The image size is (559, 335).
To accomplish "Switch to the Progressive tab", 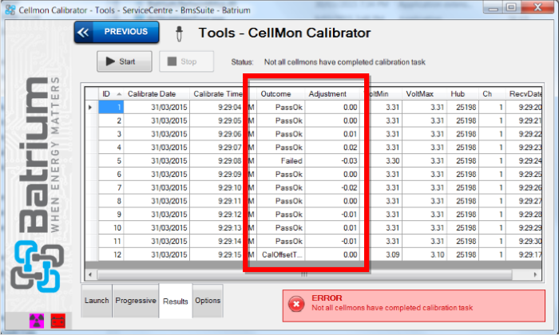I will point(136,301).
